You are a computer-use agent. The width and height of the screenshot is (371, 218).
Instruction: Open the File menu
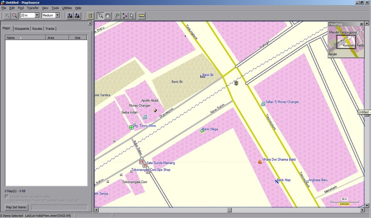(3, 8)
